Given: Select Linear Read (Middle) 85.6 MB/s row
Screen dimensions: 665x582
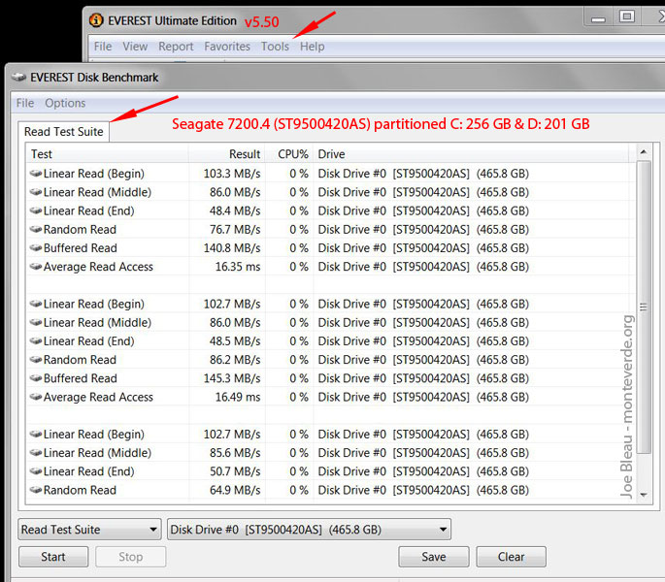Looking at the screenshot, I should coord(329,453).
